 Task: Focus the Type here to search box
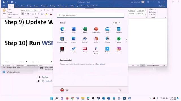[x=90, y=15]
